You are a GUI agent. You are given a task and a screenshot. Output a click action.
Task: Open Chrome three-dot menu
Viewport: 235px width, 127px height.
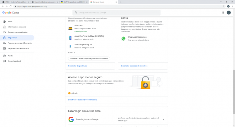point(232,6)
